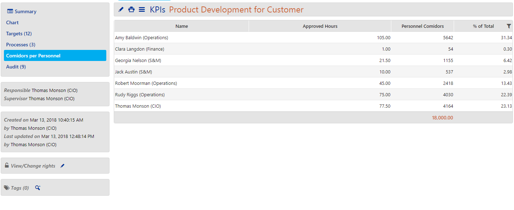Screen dimensions: 514x210
Task: Click the pencil edit icon beside KPIs title
Action: click(x=121, y=10)
